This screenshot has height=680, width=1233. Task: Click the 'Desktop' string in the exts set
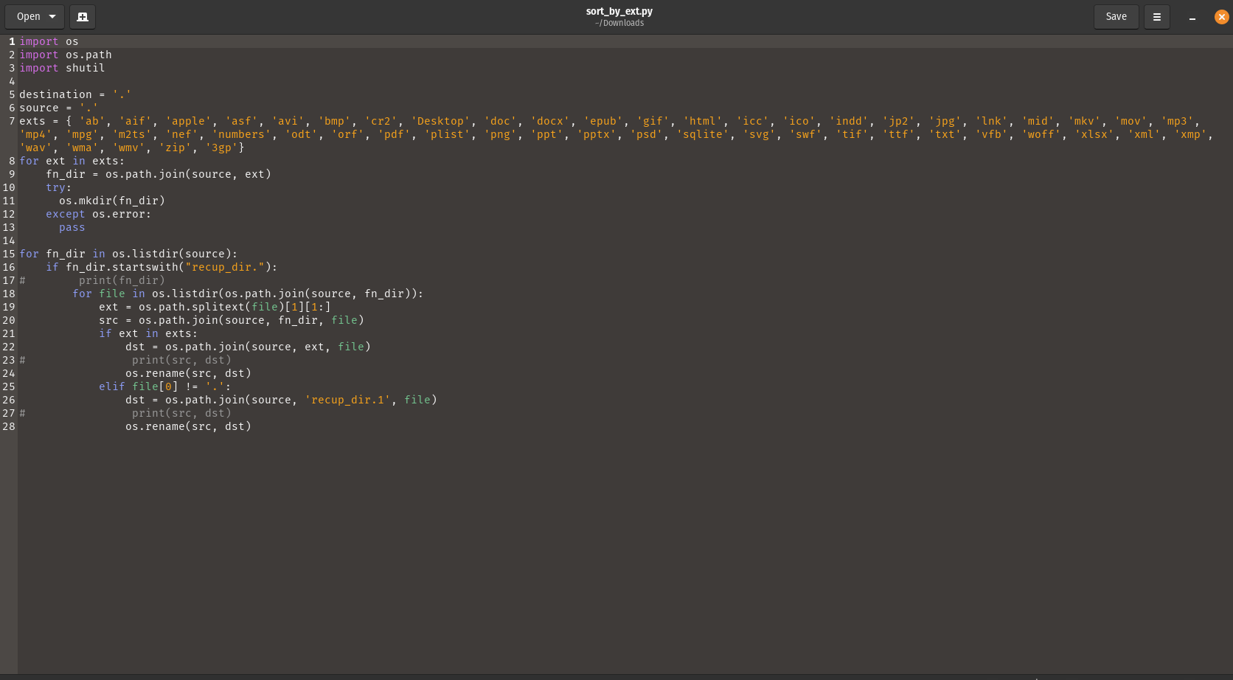tap(439, 121)
